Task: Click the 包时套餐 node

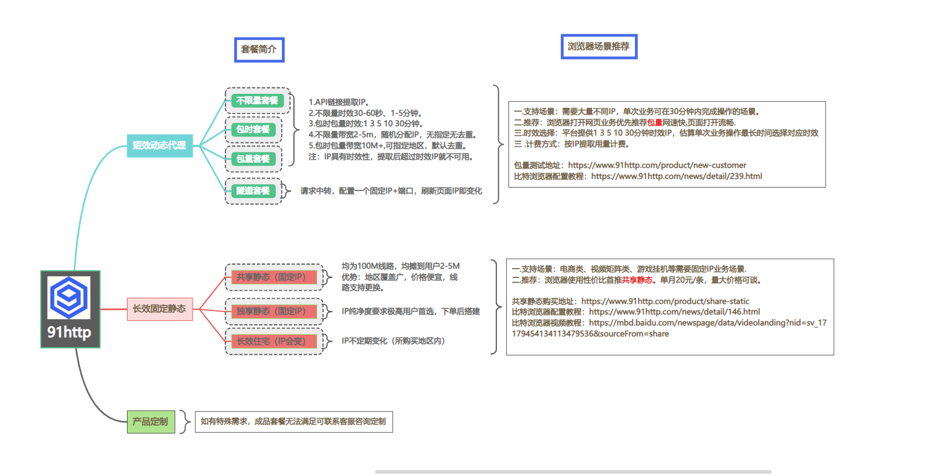Action: (253, 130)
